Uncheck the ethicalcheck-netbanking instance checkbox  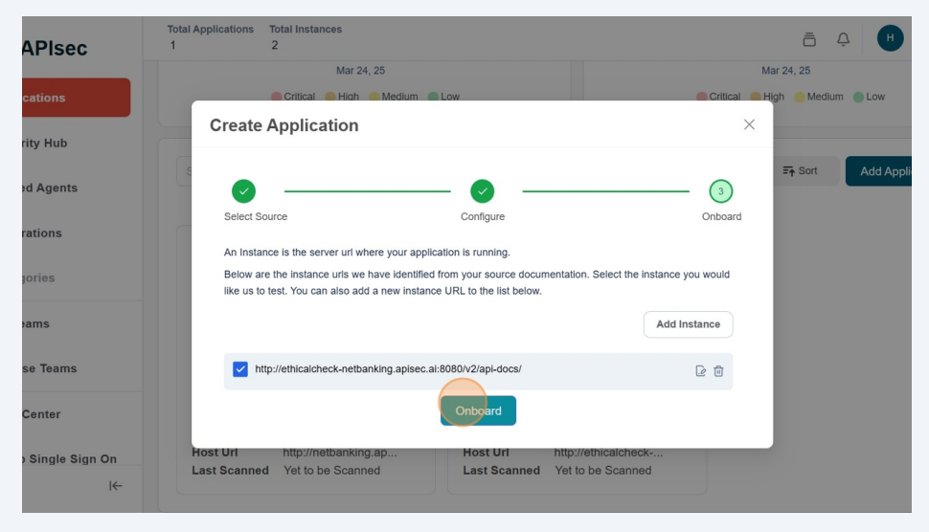240,369
